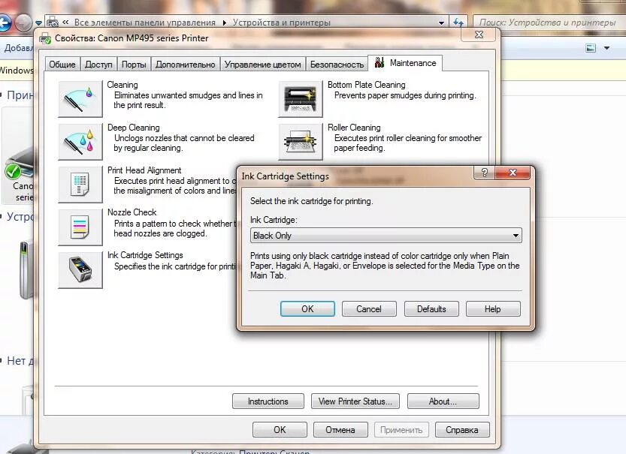Expand the address bar history dropdown arrow
This screenshot has width=626, height=454.
point(441,23)
